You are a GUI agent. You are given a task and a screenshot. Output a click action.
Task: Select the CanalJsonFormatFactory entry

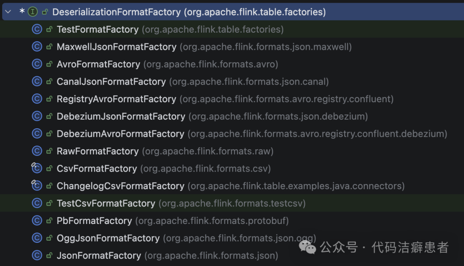(111, 81)
